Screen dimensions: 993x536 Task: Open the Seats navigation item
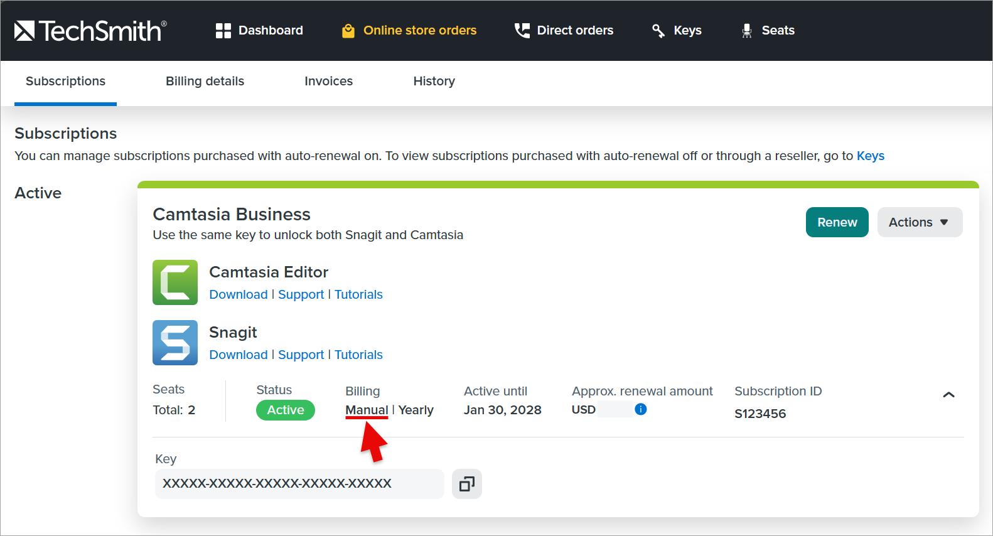768,31
